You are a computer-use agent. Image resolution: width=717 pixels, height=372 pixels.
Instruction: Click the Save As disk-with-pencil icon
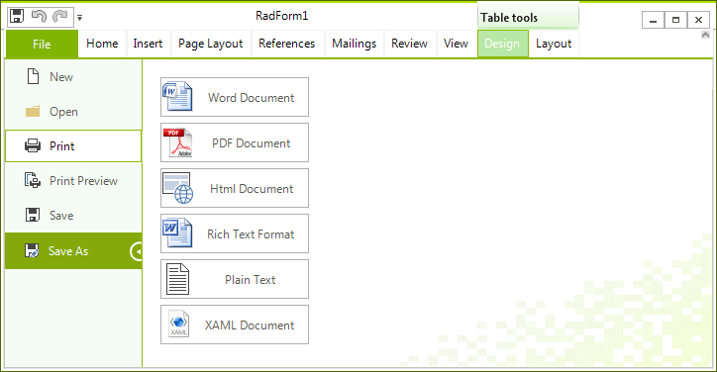coord(32,250)
